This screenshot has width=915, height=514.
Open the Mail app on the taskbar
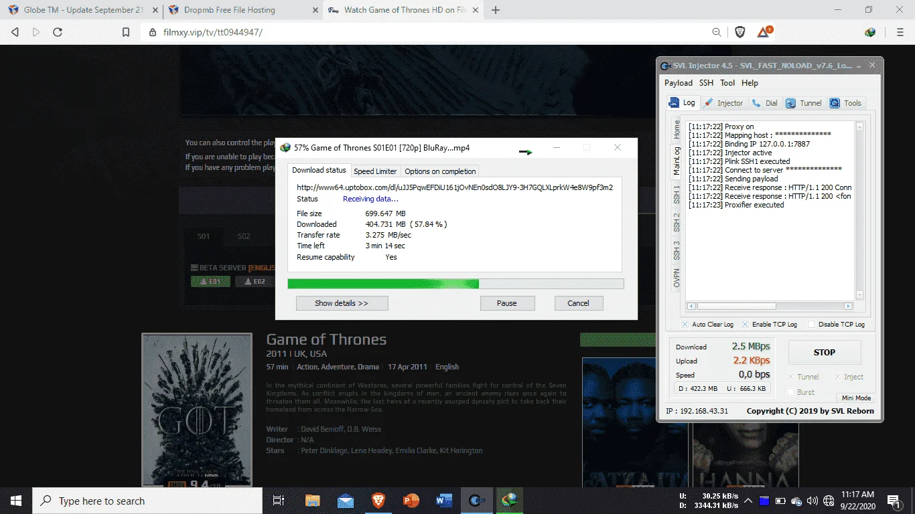tap(346, 501)
